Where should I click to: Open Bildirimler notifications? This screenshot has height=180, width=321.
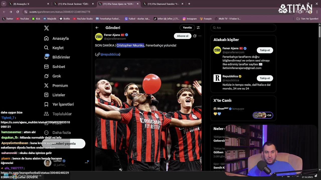click(x=57, y=57)
